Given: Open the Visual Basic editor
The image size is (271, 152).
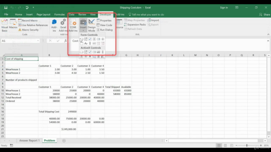Looking at the screenshot, I should point(5,25).
